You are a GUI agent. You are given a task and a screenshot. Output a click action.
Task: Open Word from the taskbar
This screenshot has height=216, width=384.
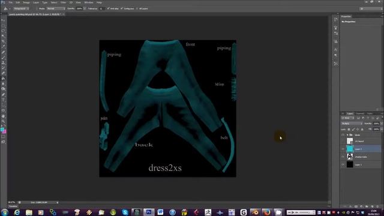point(160,212)
